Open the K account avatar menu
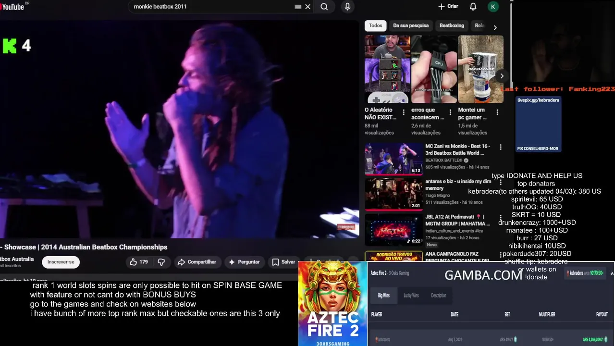The width and height of the screenshot is (615, 346). point(493,7)
